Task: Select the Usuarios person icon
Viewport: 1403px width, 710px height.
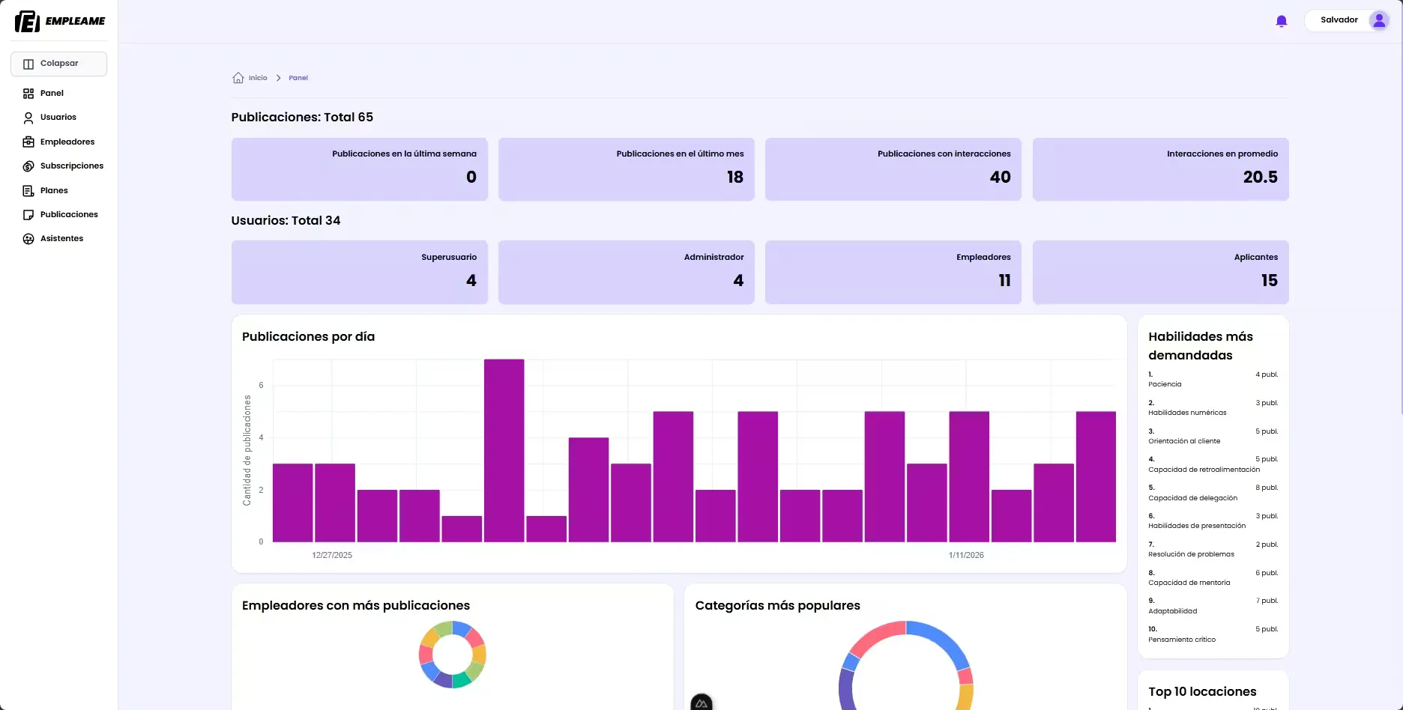Action: 28,117
